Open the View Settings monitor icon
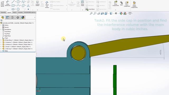 tap(130, 13)
